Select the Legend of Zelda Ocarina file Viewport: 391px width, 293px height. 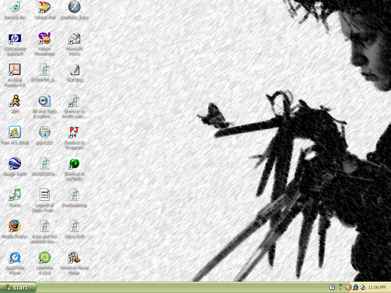tap(45, 195)
